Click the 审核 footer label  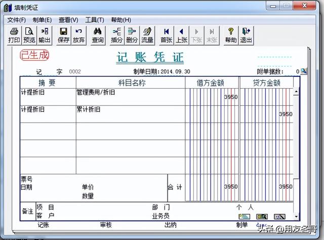(106, 225)
